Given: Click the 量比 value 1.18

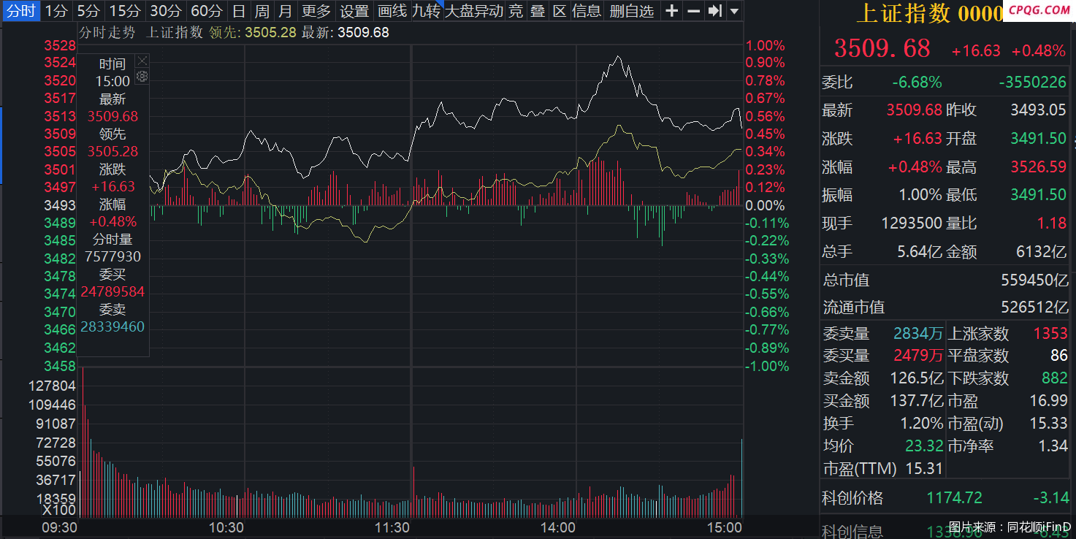Looking at the screenshot, I should (1052, 223).
